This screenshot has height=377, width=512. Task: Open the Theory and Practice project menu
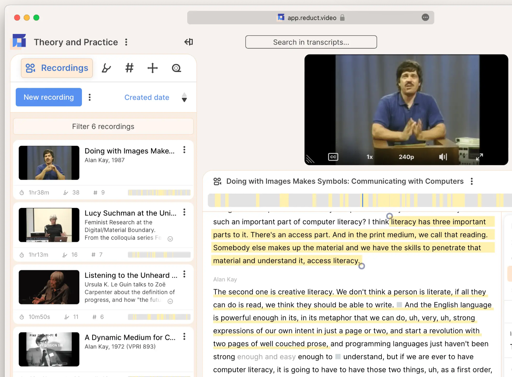(x=126, y=42)
